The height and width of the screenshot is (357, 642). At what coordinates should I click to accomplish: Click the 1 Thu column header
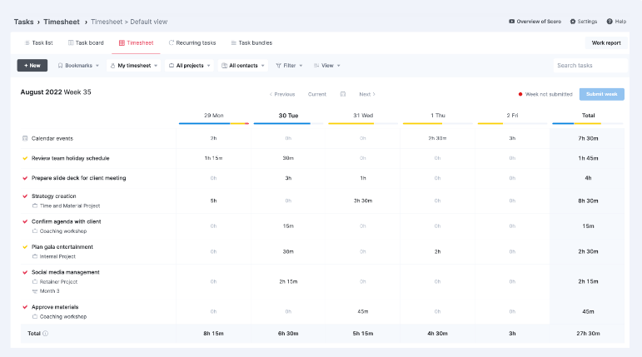click(438, 116)
